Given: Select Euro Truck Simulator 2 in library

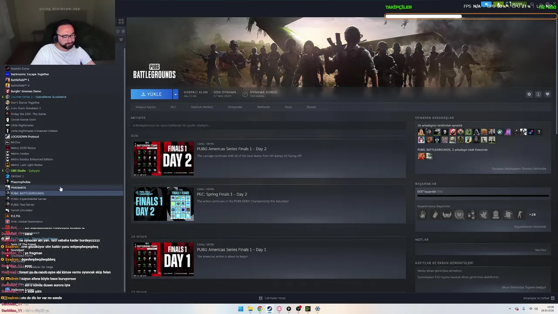Looking at the screenshot, I should click(x=26, y=108).
